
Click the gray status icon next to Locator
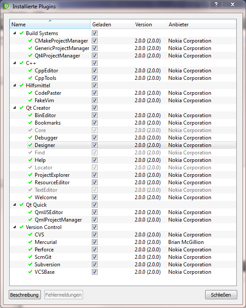30,167
